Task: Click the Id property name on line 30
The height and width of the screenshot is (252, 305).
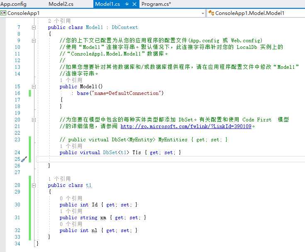Action: (95, 205)
